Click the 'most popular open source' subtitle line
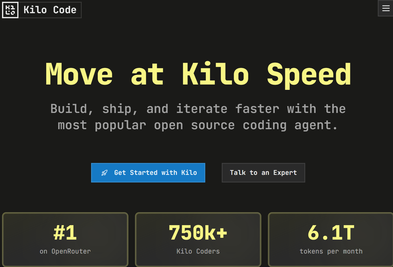Image resolution: width=393 pixels, height=267 pixels. (198, 125)
